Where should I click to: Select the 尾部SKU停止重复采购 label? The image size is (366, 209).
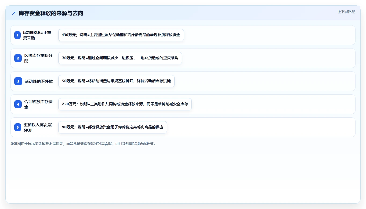click(x=37, y=35)
